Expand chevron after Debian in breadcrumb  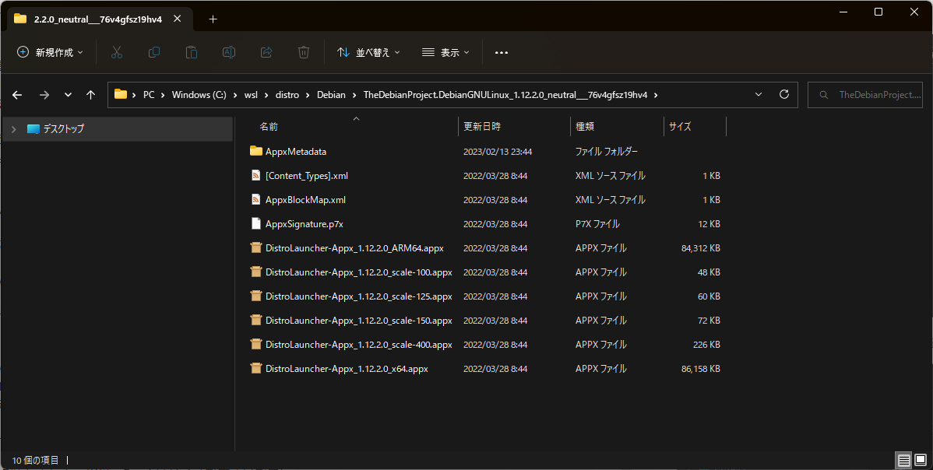(x=354, y=95)
